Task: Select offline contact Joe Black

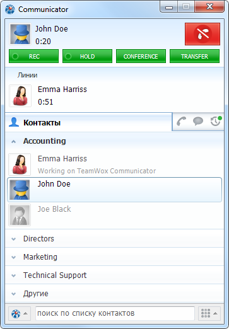Action: 114,215
